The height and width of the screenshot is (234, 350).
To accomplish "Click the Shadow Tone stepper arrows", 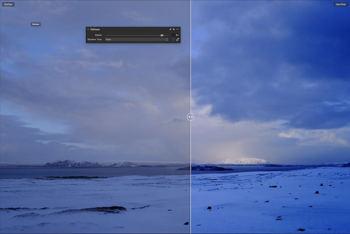I will [x=166, y=39].
